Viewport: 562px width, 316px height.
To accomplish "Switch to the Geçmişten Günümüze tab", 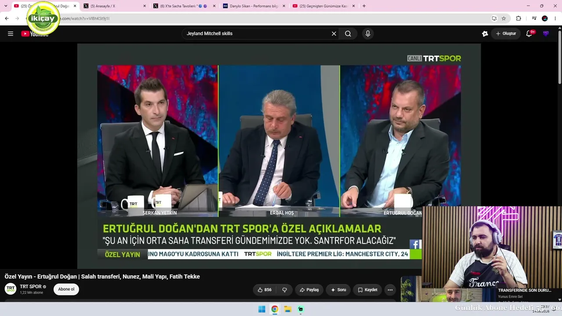I will pos(323,6).
